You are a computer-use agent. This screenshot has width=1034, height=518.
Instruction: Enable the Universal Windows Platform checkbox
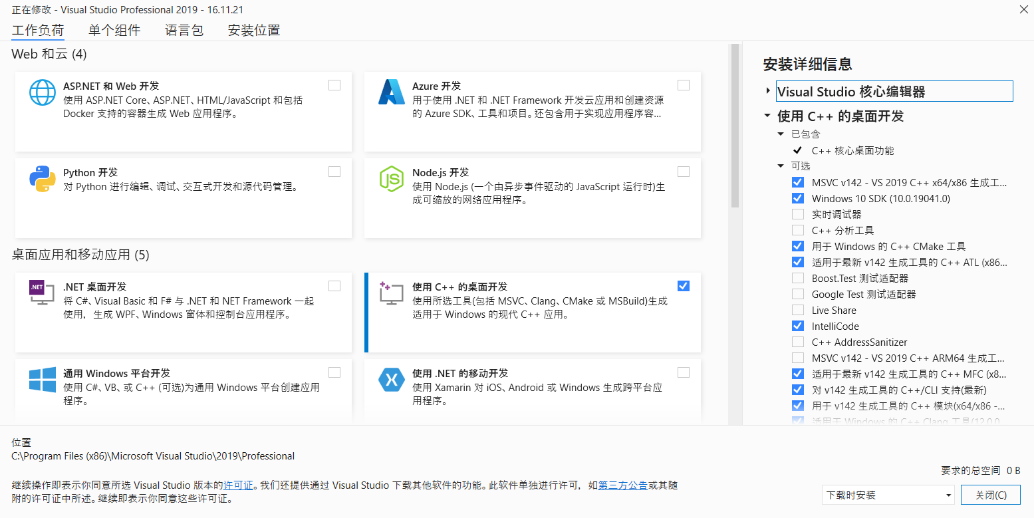[x=334, y=372]
